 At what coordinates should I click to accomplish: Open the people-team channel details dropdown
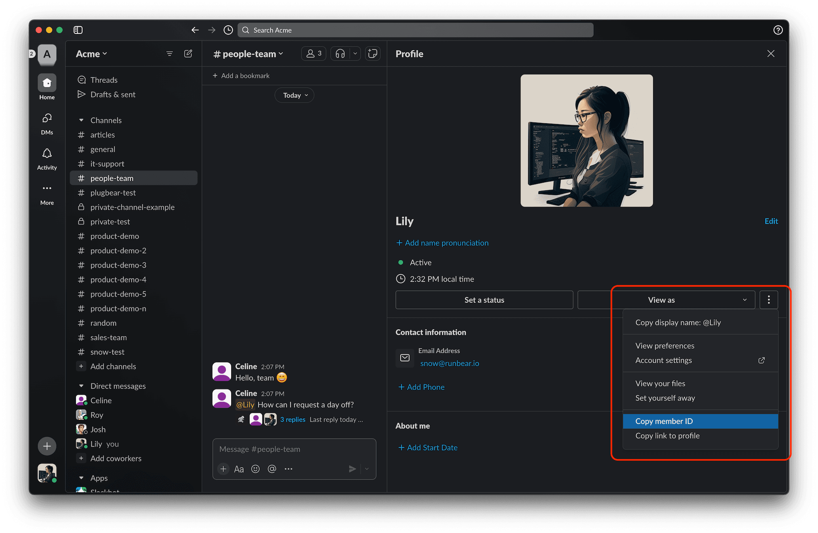pyautogui.click(x=248, y=54)
